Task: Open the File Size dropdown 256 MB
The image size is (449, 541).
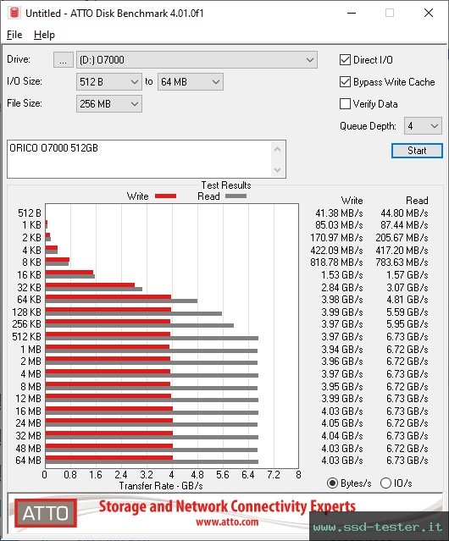Action: click(108, 104)
